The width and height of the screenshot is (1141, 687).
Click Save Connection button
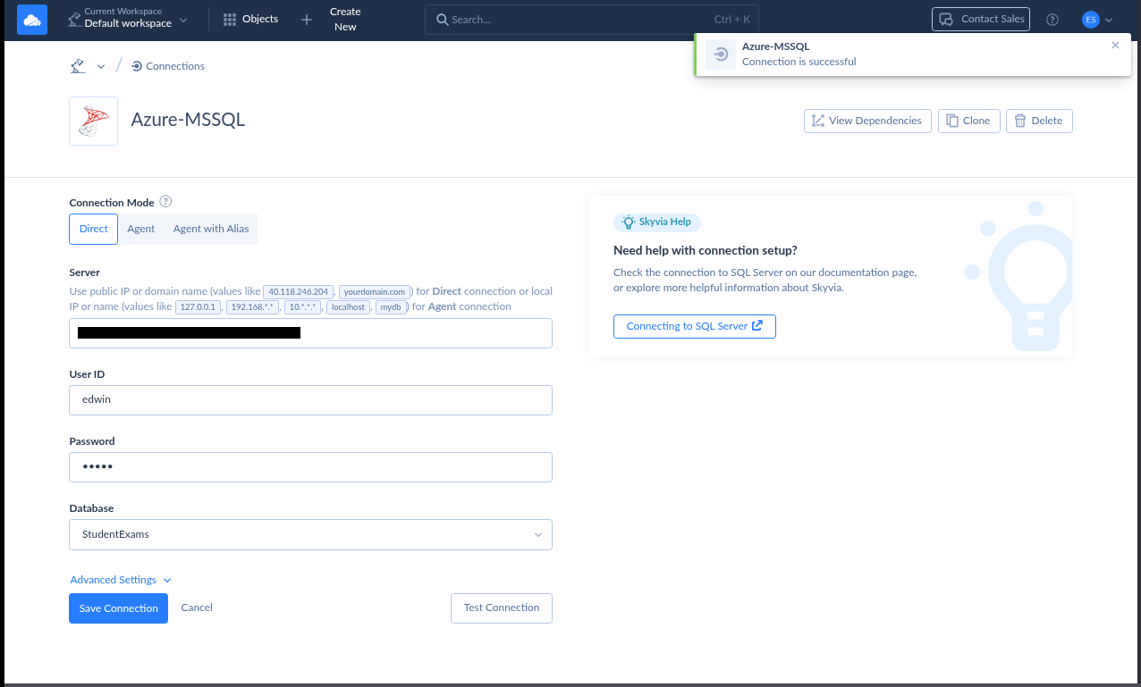point(118,608)
